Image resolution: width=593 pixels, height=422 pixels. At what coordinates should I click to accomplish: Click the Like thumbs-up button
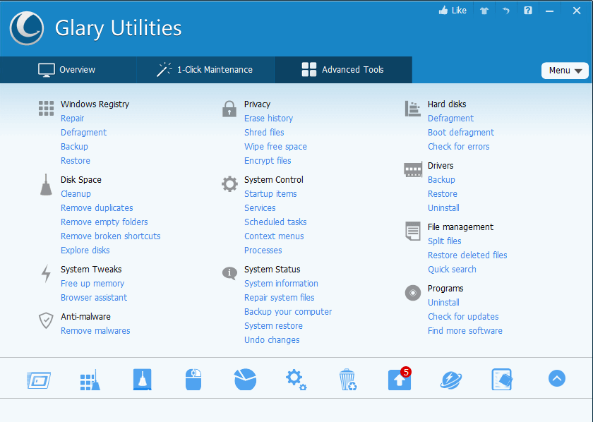[453, 11]
